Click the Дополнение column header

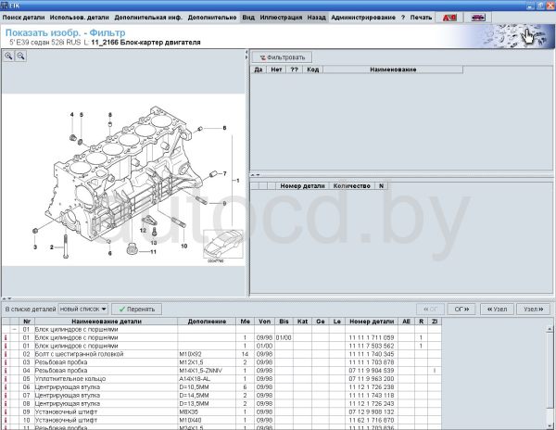pyautogui.click(x=207, y=322)
